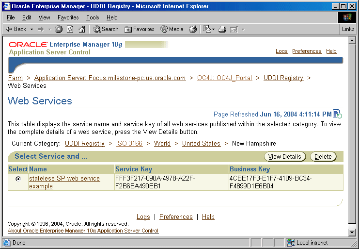Open the Favorites pane from the toolbar
Image resolution: width=359 pixels, height=249 pixels.
139,29
